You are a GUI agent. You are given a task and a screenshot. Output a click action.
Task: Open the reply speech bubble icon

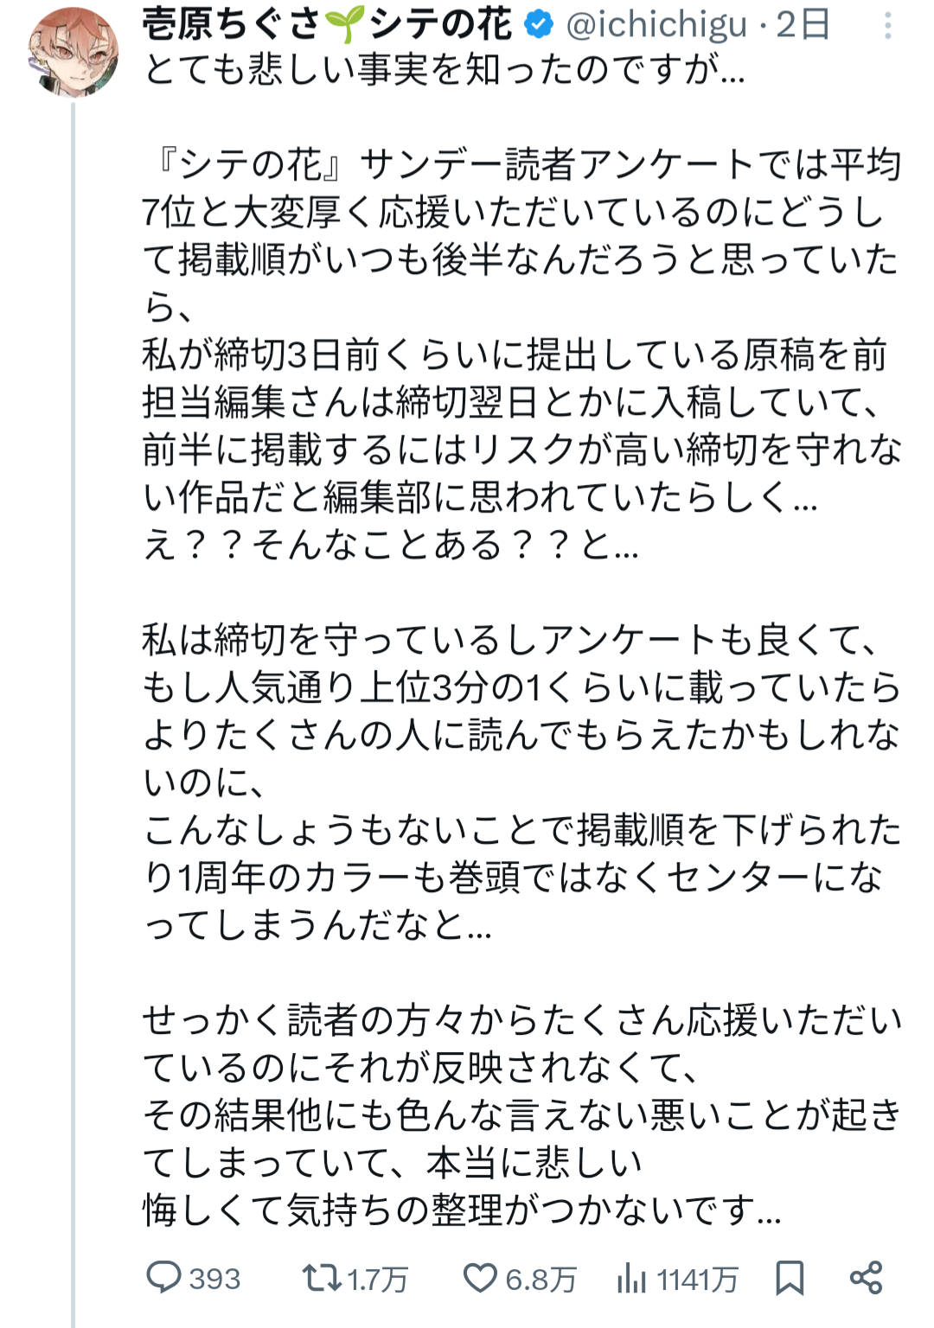[163, 1277]
